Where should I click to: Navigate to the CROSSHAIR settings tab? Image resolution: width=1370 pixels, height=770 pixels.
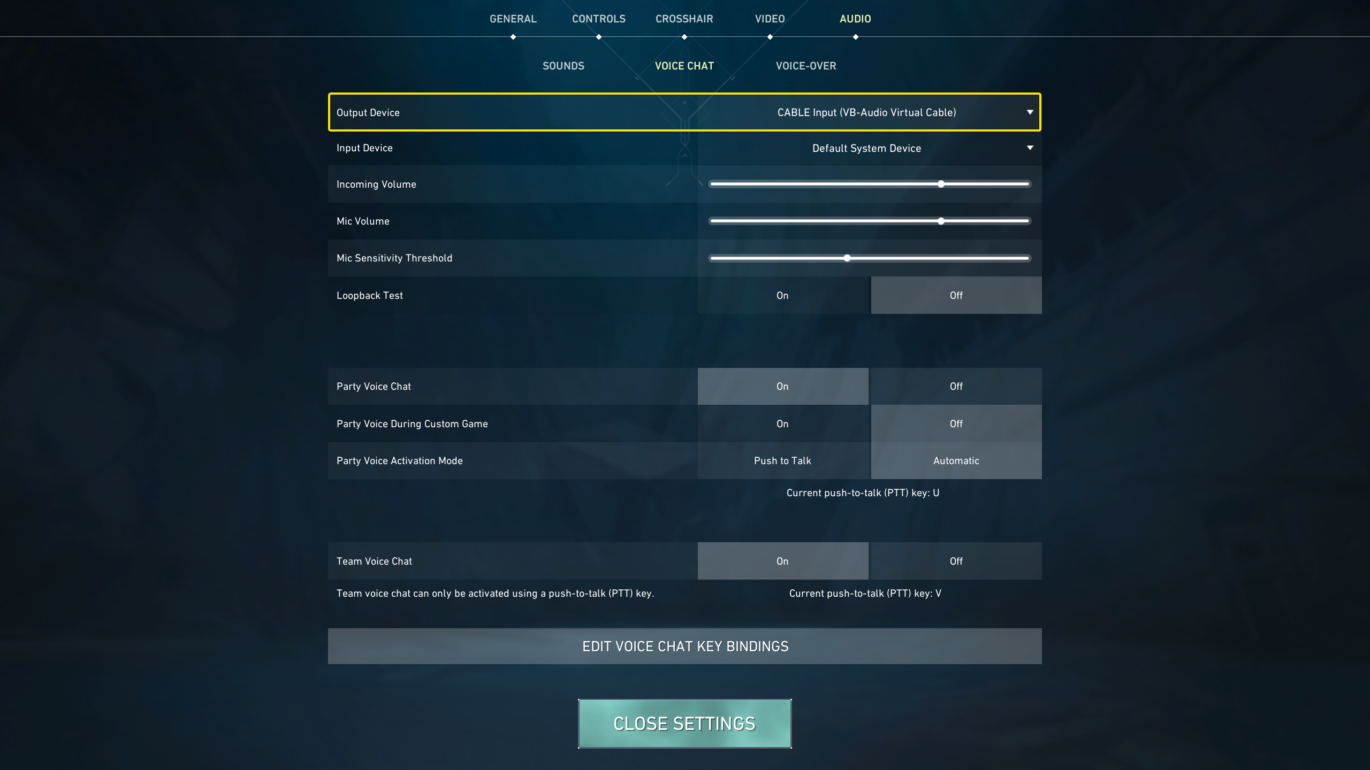click(684, 19)
